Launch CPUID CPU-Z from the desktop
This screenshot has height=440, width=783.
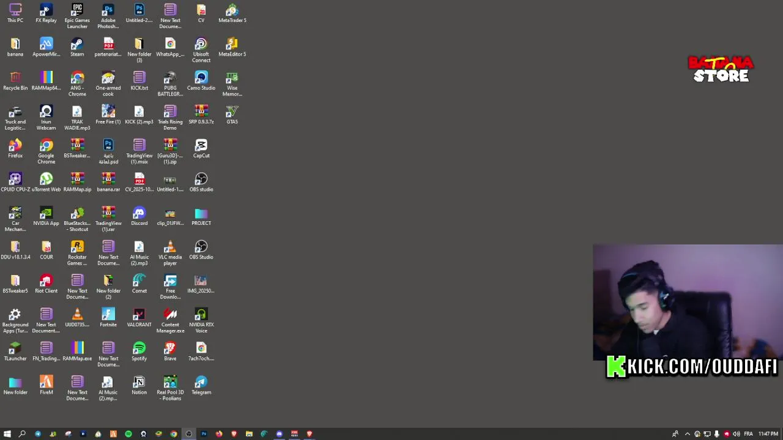click(x=15, y=182)
